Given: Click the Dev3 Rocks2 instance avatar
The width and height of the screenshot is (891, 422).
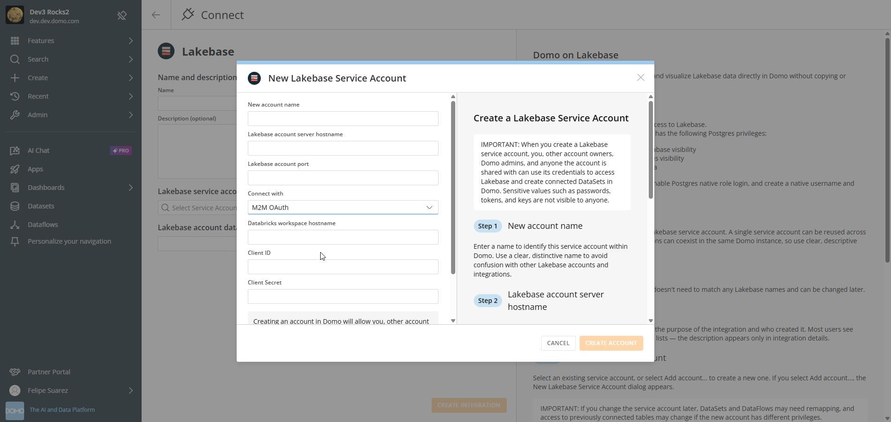Looking at the screenshot, I should 15,15.
